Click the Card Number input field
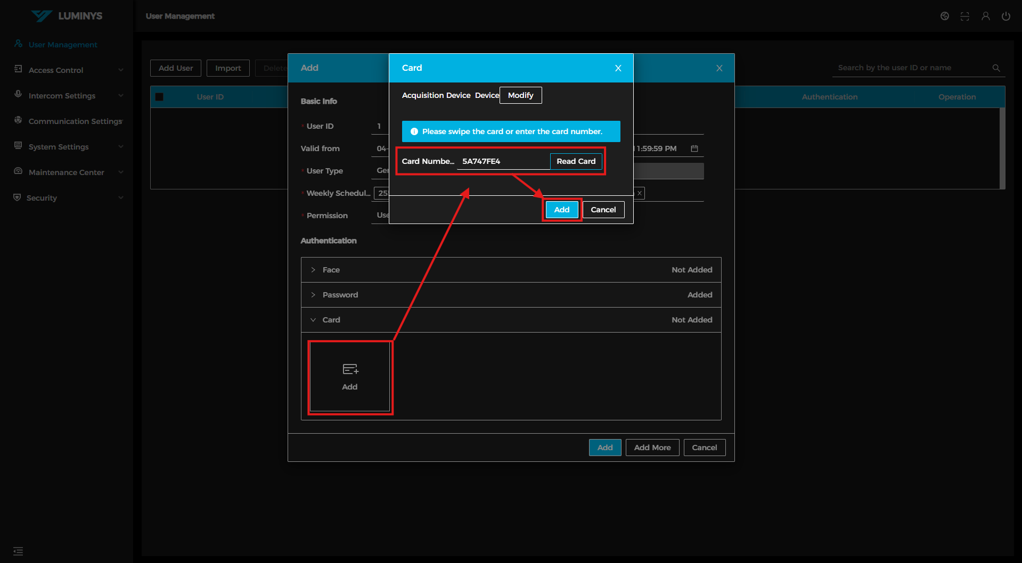 coord(502,161)
